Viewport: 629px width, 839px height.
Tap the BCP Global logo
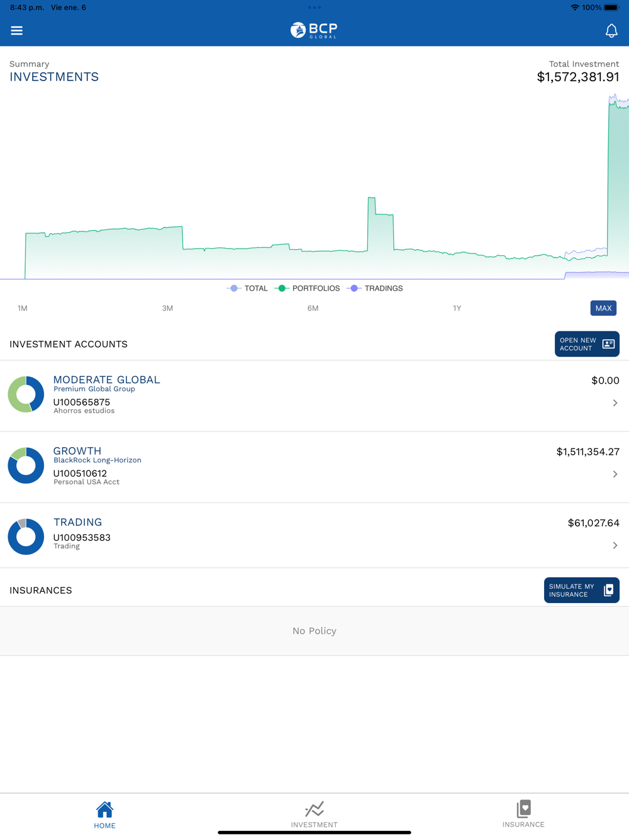pos(314,30)
